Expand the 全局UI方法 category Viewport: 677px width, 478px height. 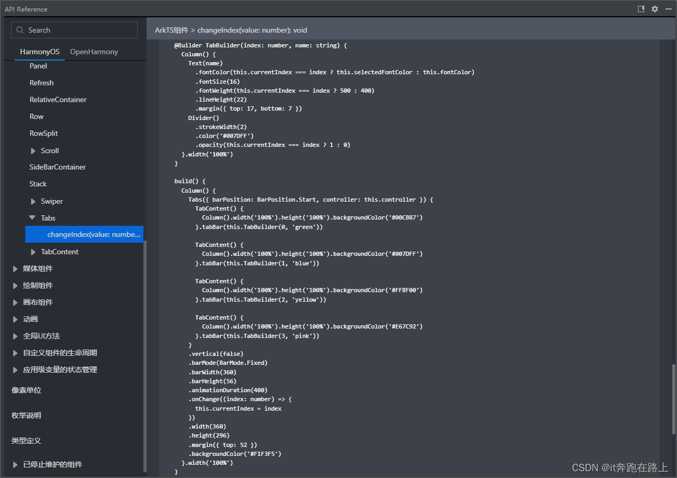[x=15, y=336]
